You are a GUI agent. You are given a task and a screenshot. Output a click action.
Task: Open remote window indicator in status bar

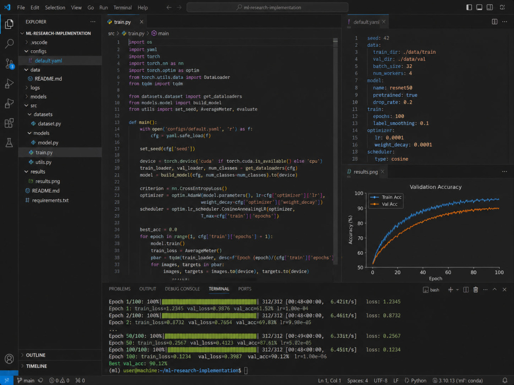[x=7, y=380]
